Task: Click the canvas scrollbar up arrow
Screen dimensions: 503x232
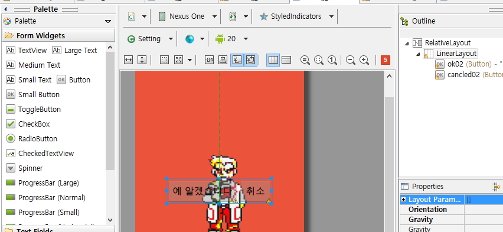Action: pyautogui.click(x=389, y=76)
